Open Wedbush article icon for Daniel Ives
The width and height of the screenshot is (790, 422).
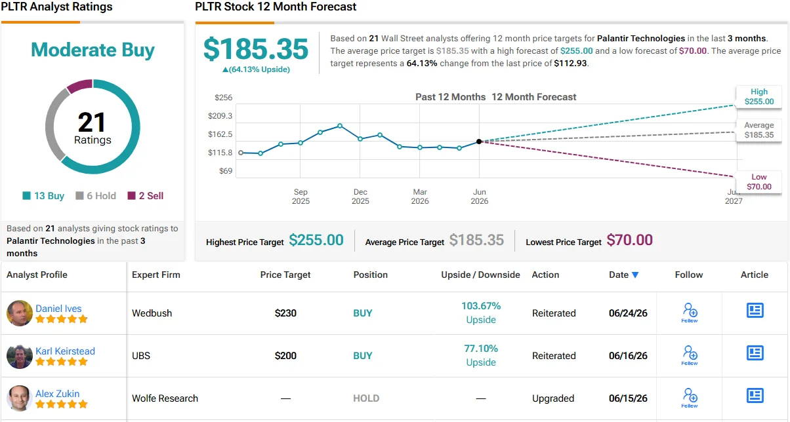755,311
